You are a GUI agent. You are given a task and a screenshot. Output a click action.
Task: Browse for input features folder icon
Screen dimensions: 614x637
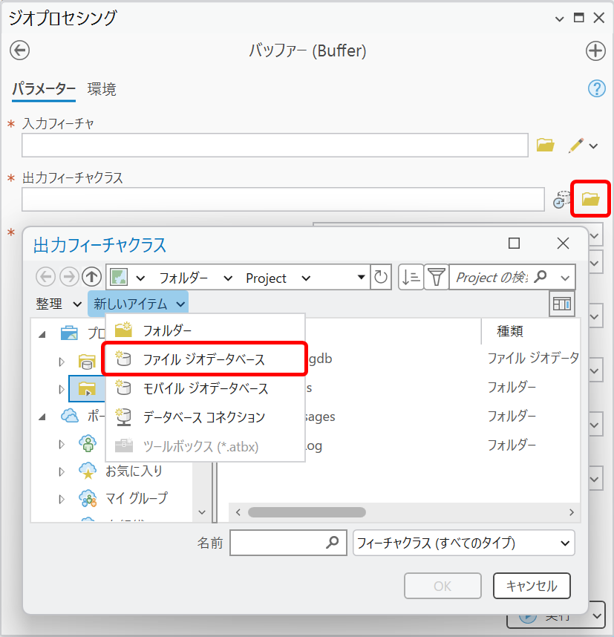pyautogui.click(x=546, y=146)
